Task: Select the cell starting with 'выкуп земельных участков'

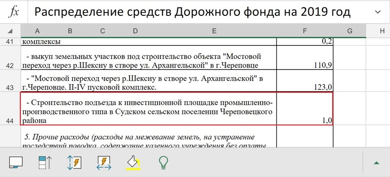Action: click(x=149, y=57)
